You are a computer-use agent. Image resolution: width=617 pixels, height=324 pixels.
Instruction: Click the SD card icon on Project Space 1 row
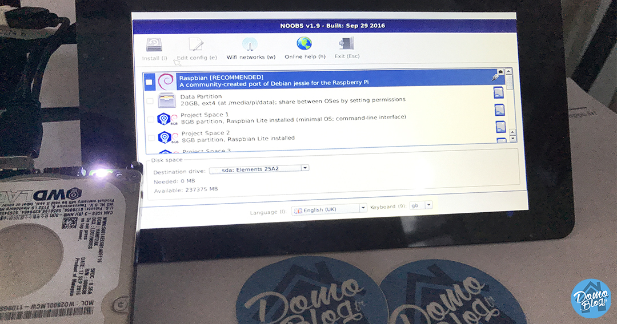(x=499, y=110)
